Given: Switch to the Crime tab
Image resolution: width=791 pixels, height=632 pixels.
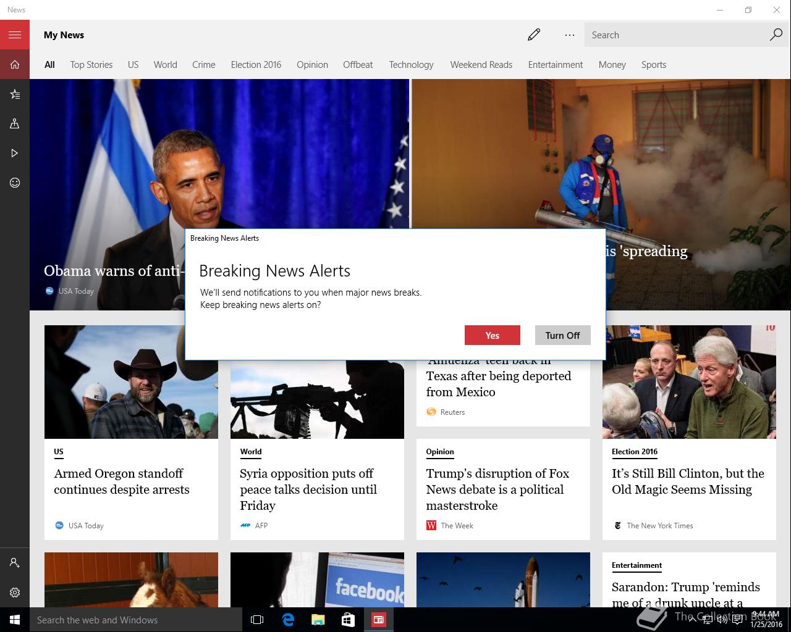Looking at the screenshot, I should [x=203, y=64].
